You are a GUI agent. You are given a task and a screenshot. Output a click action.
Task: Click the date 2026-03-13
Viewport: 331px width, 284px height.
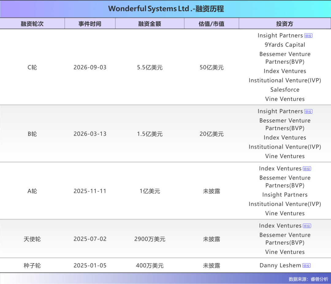click(x=90, y=134)
